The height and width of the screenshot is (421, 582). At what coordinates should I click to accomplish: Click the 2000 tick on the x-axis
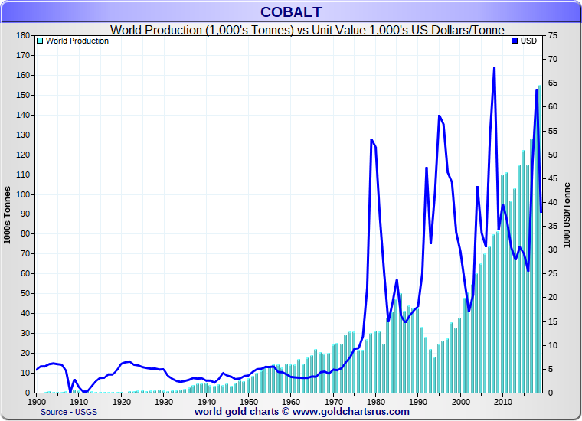(460, 400)
